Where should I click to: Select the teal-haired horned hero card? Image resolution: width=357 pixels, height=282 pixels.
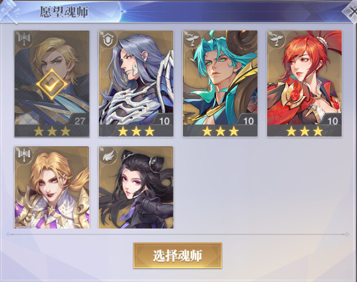click(x=220, y=83)
